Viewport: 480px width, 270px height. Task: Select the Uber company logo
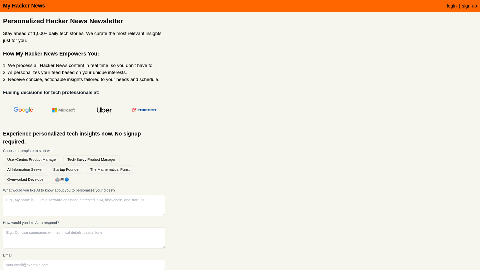(104, 110)
